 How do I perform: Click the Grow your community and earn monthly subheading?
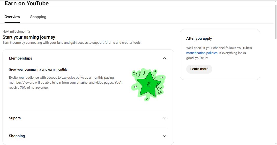(x=38, y=70)
